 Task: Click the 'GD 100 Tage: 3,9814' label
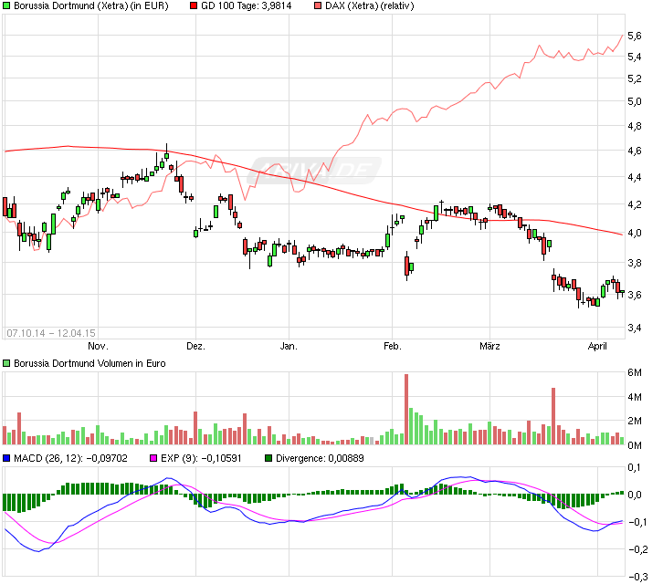coord(246,5)
